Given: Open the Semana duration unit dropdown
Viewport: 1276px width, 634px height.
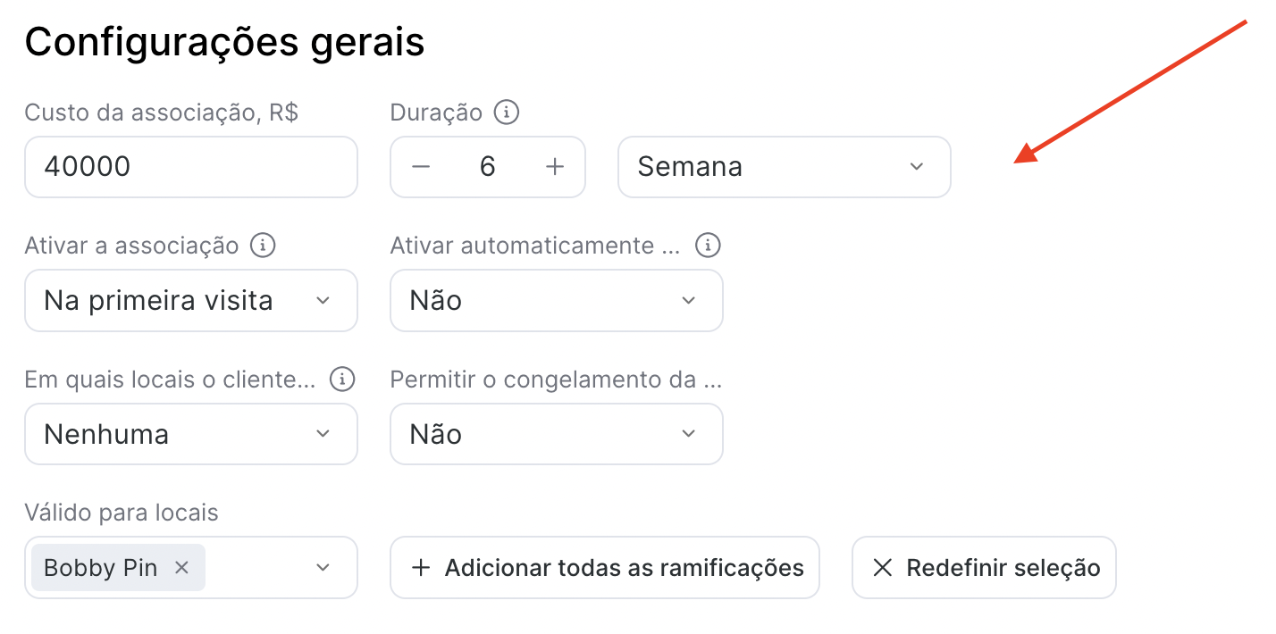Looking at the screenshot, I should (x=785, y=167).
